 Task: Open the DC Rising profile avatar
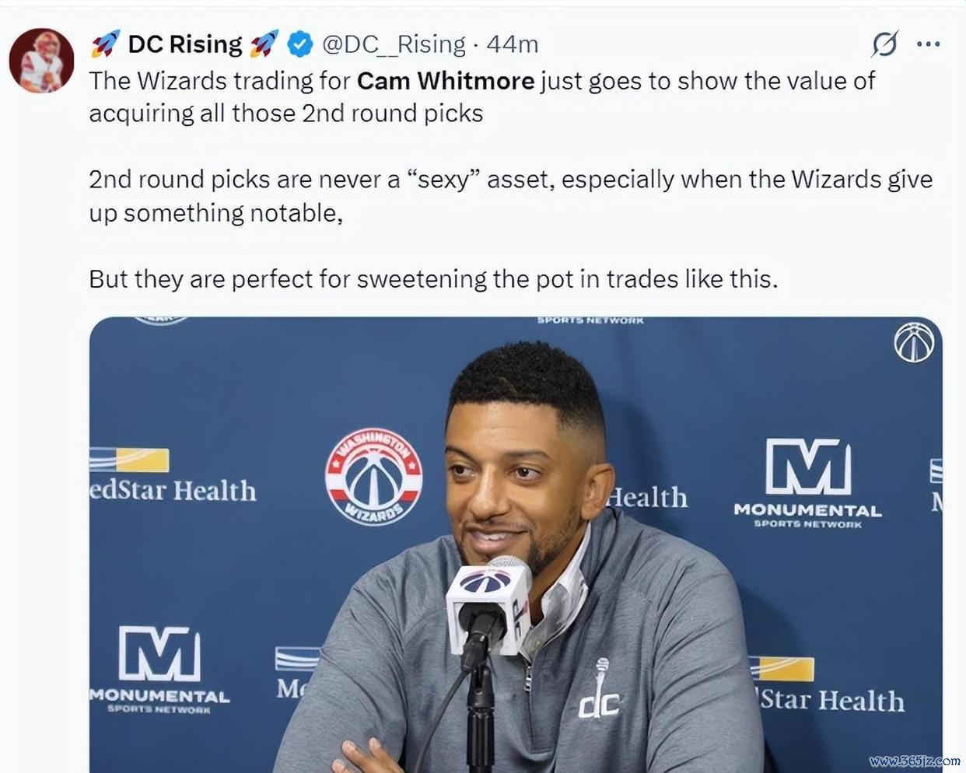[41, 61]
